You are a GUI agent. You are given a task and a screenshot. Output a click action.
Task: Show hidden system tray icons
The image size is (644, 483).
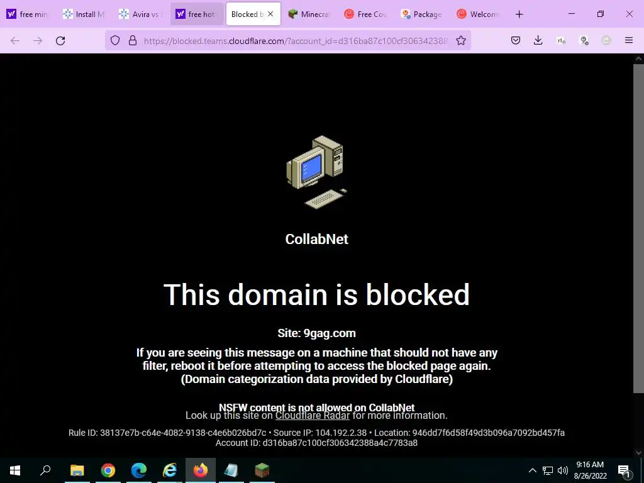(x=532, y=470)
